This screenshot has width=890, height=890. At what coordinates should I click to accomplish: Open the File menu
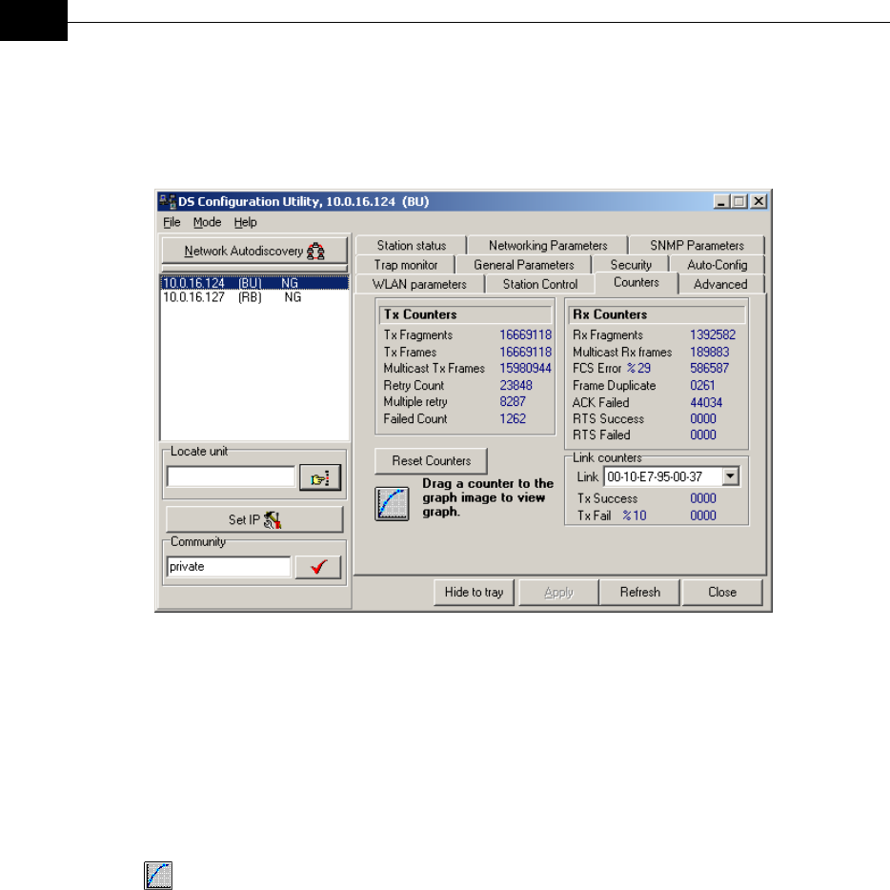click(172, 222)
